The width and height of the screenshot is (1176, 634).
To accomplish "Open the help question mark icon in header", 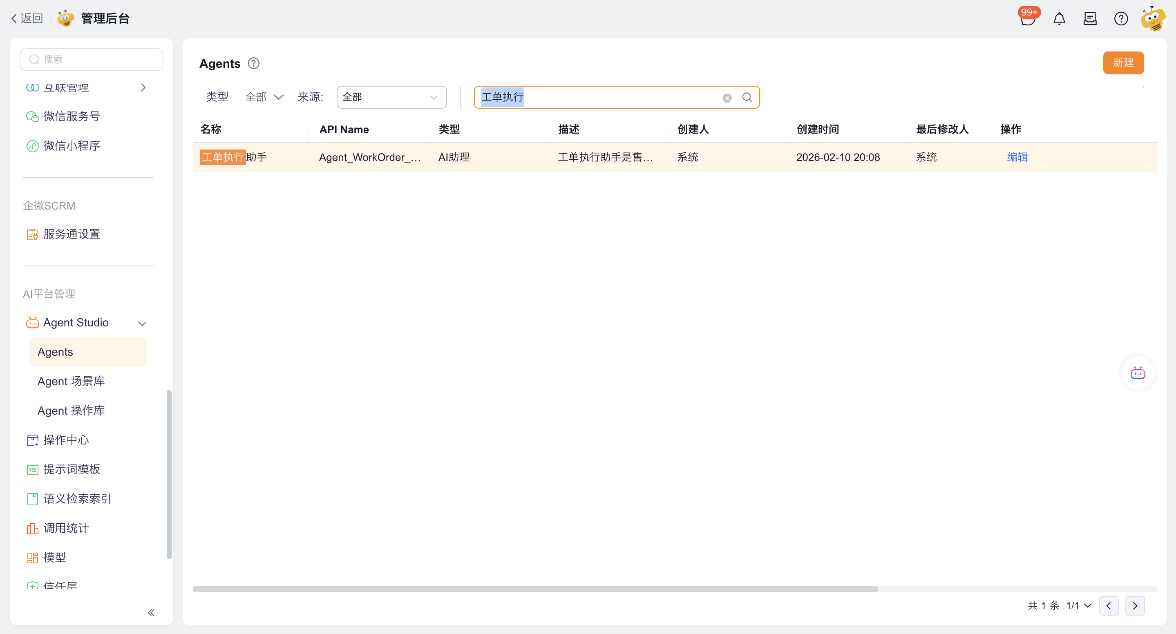I will (1121, 19).
